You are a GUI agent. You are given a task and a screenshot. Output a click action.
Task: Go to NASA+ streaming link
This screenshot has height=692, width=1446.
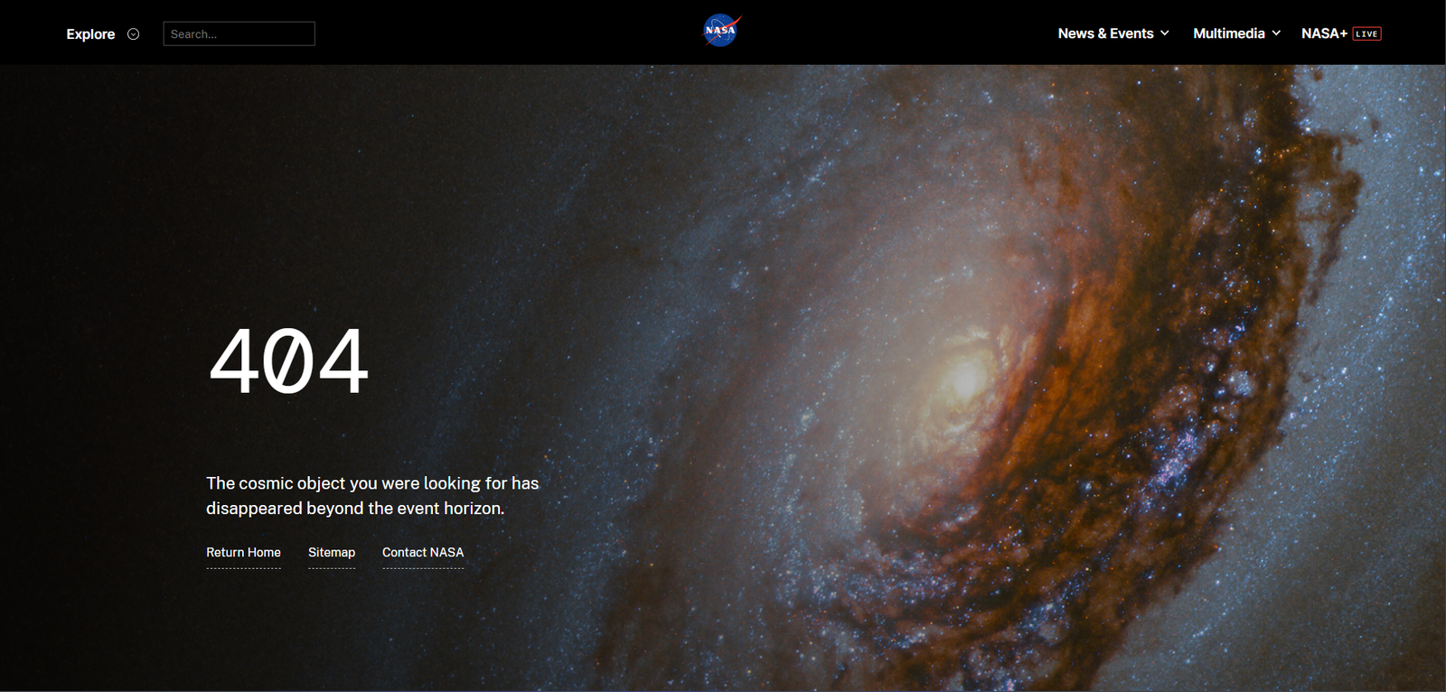point(1323,33)
